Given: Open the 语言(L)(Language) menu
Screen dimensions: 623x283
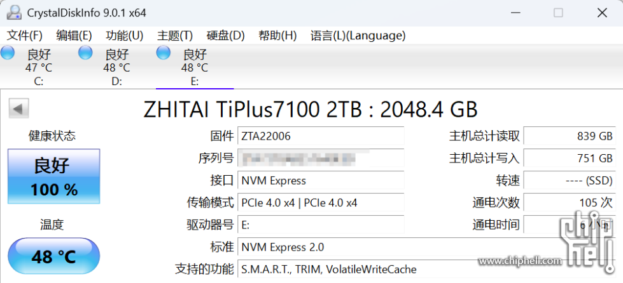Looking at the screenshot, I should 358,36.
